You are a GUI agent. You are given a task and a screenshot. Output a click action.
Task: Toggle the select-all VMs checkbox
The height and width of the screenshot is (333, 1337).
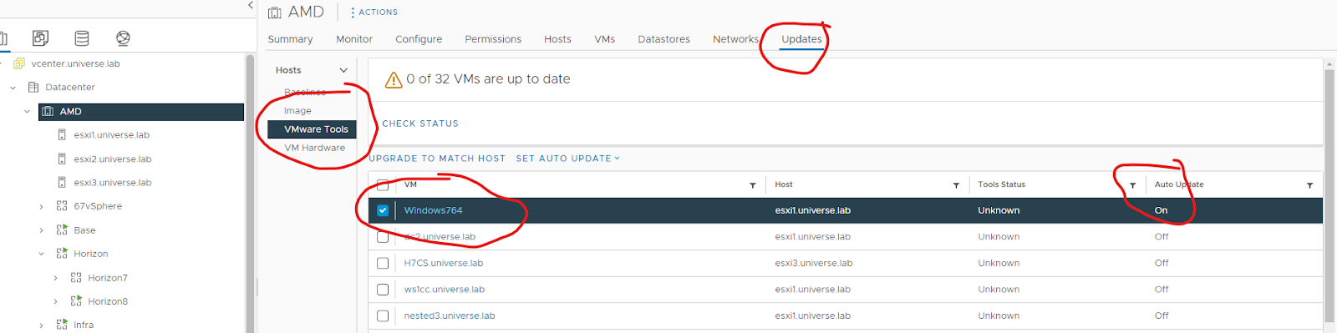[x=383, y=184]
